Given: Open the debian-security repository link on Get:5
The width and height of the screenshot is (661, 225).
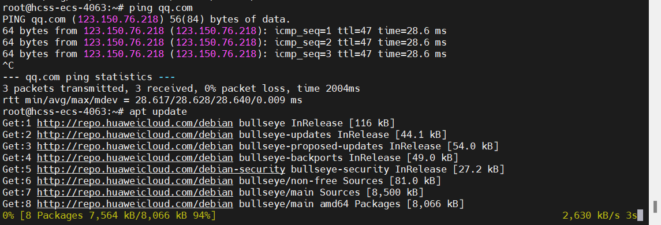Looking at the screenshot, I should (x=161, y=170).
